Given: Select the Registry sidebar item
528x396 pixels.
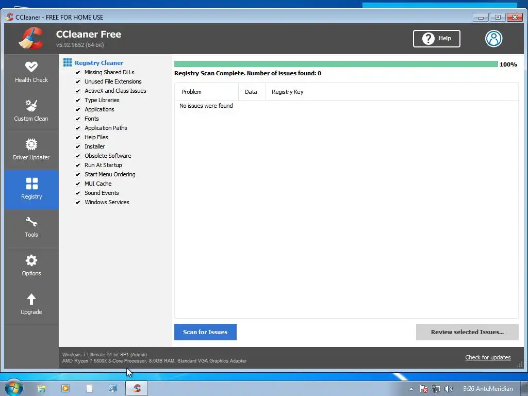Looking at the screenshot, I should click(31, 189).
